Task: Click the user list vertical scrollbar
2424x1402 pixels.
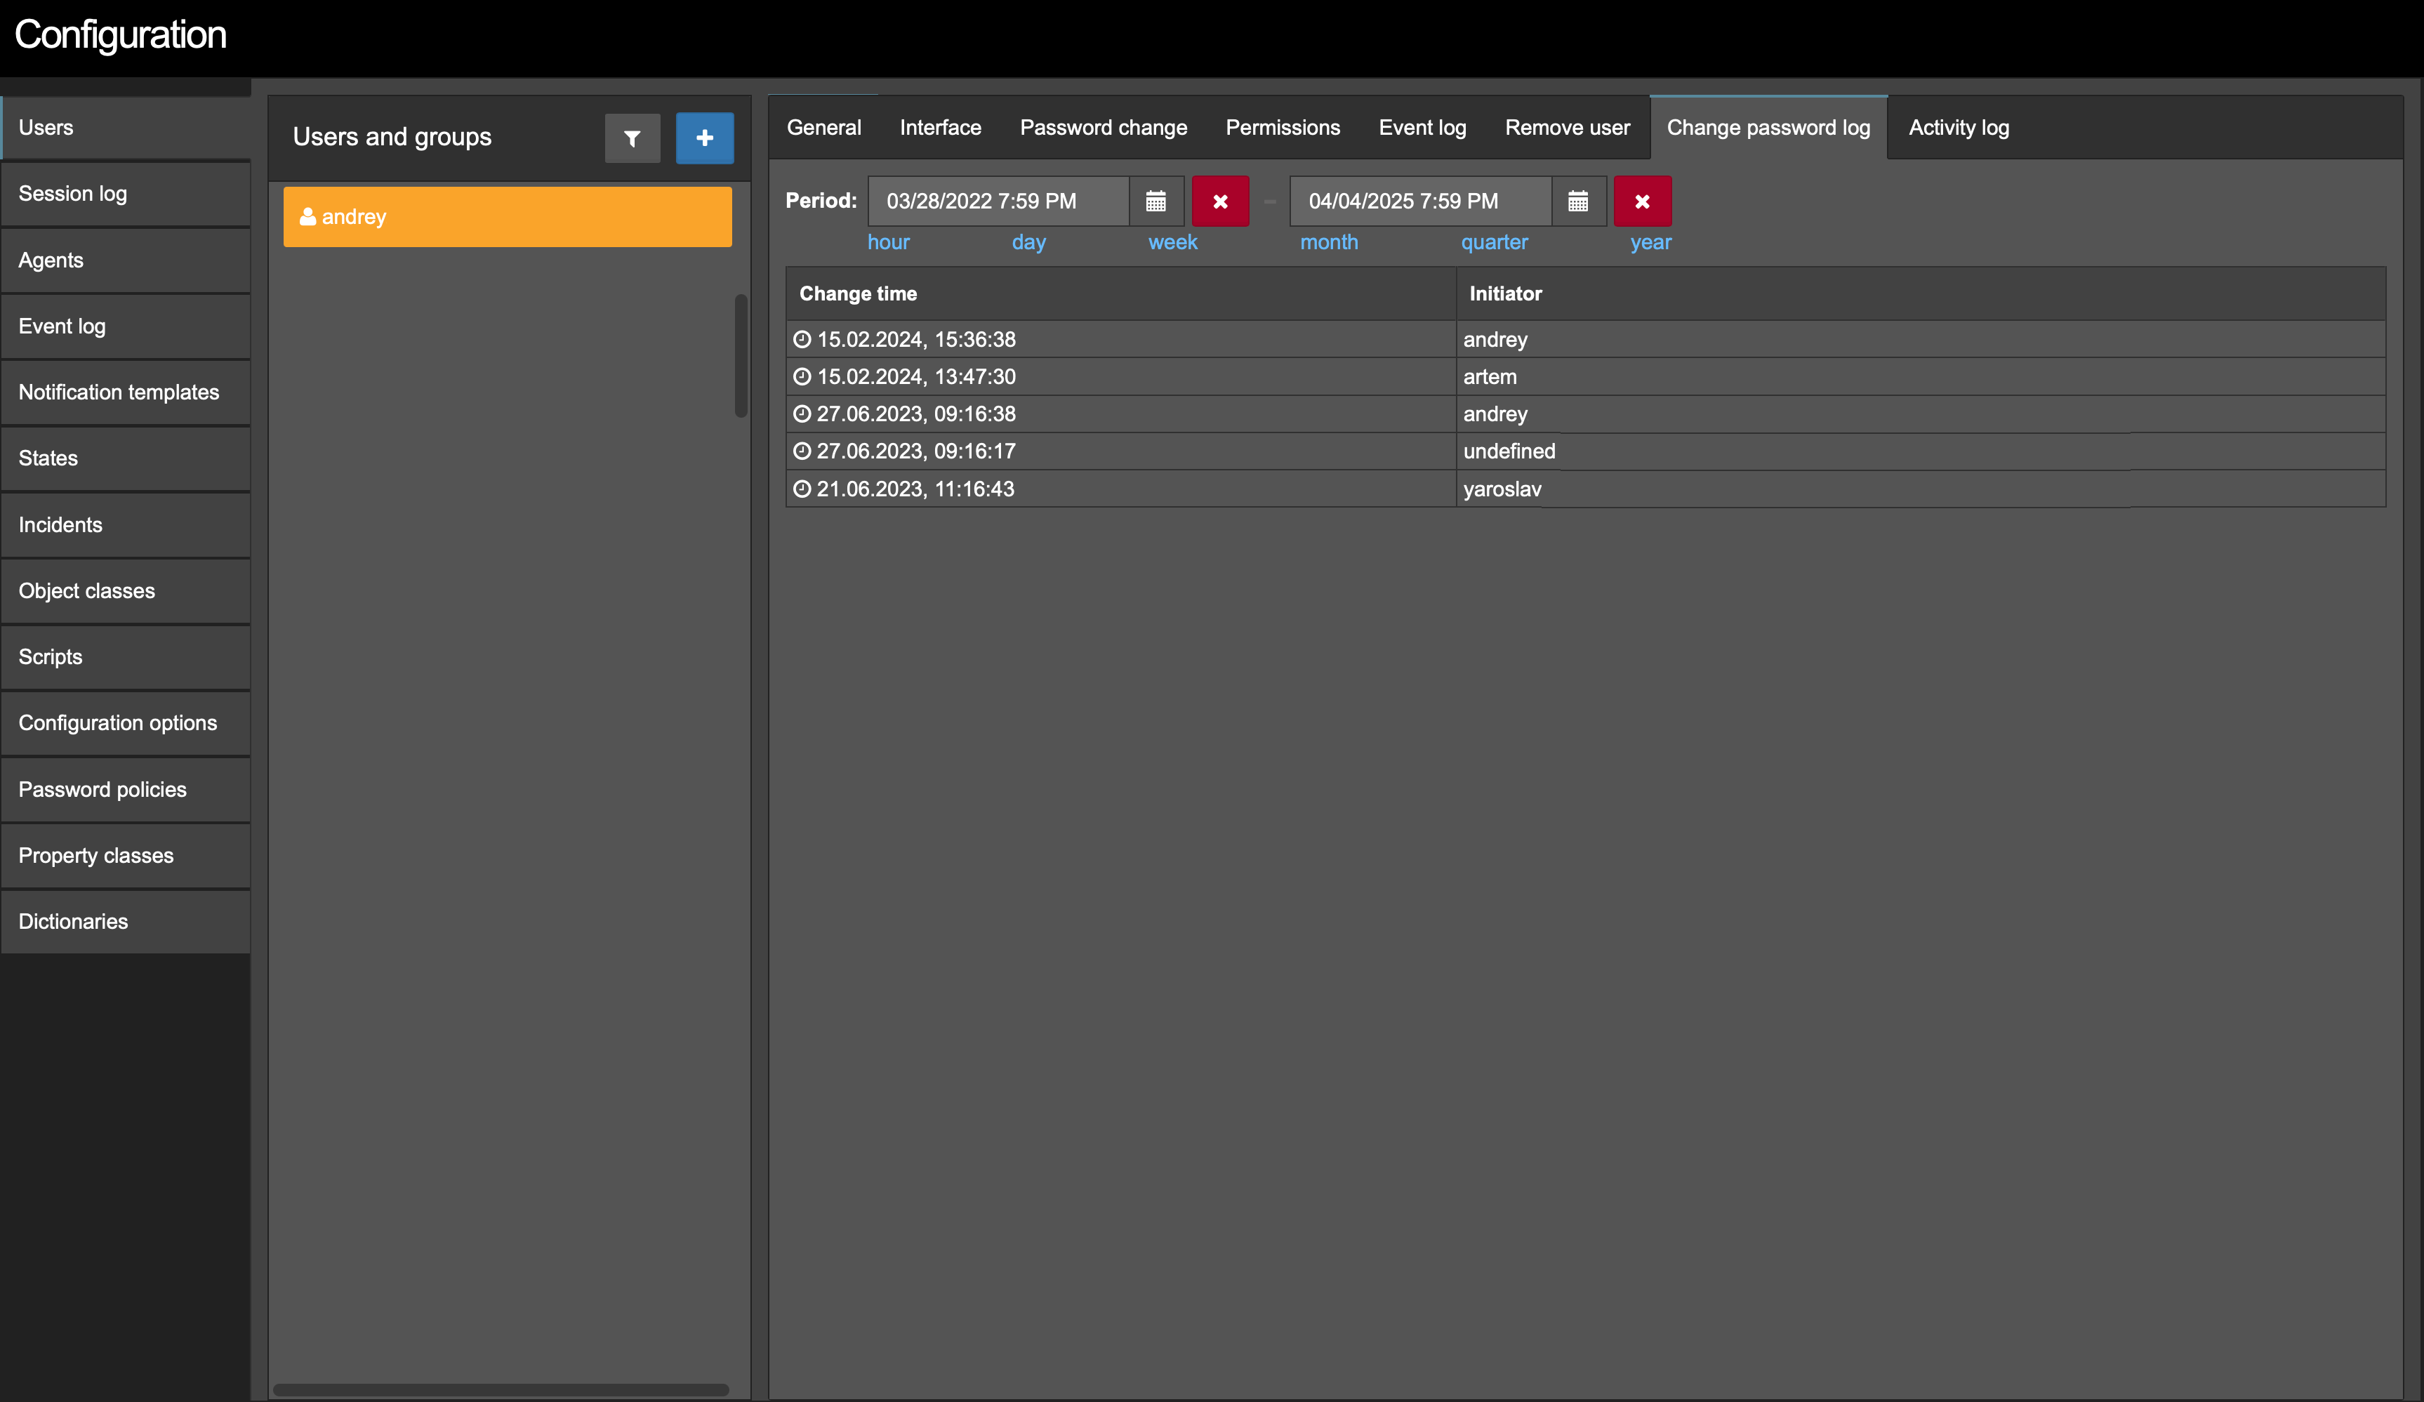Action: pyautogui.click(x=741, y=356)
